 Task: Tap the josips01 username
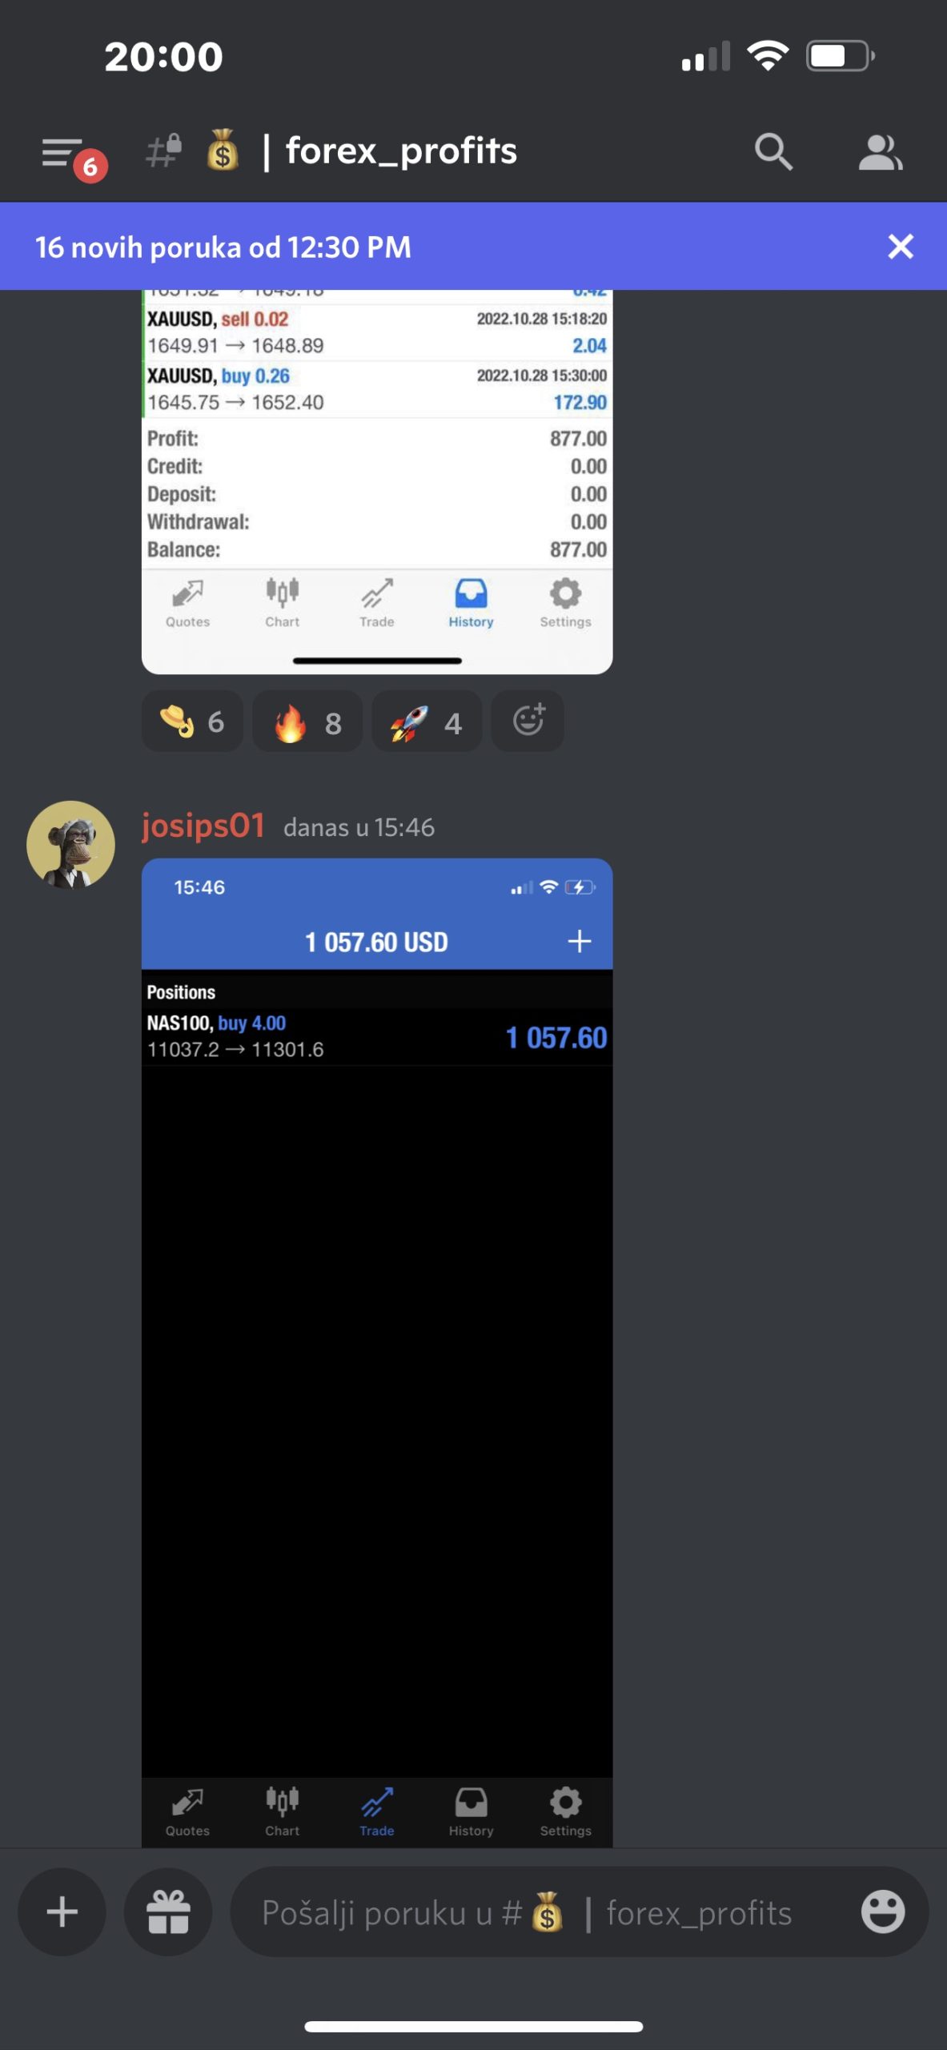click(203, 826)
